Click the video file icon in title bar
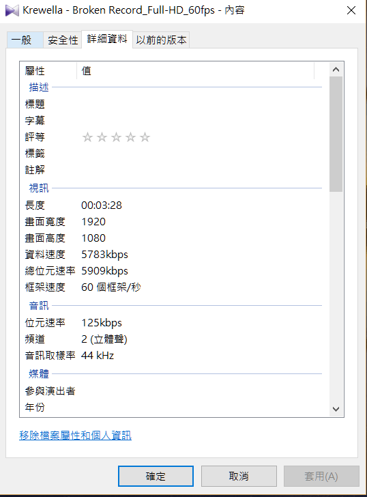Screen dimensions: 367x497 pyautogui.click(x=12, y=10)
